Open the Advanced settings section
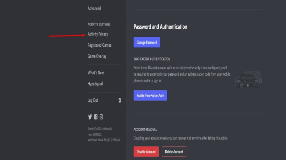Viewport: 286px width, 160px height. point(94,8)
